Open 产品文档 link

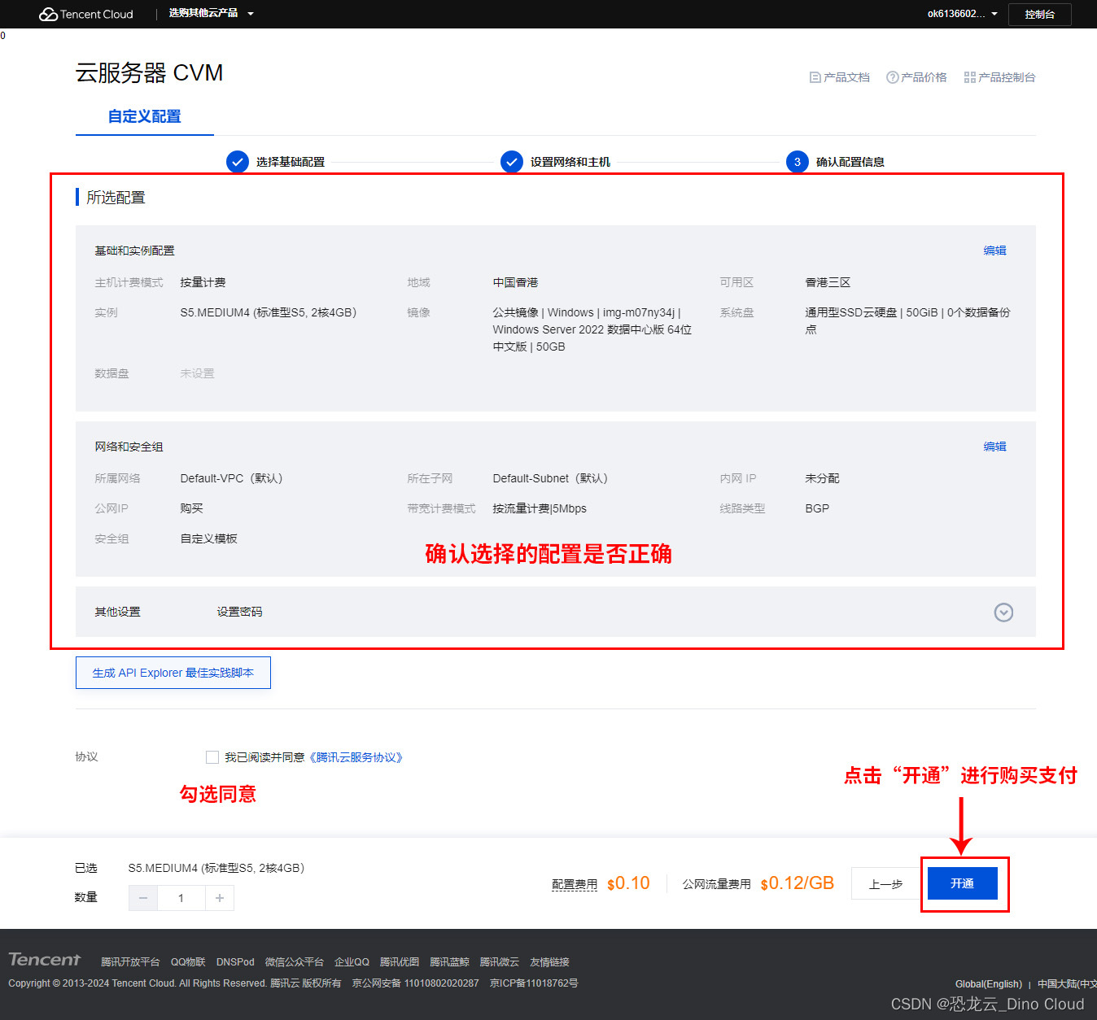pos(840,77)
